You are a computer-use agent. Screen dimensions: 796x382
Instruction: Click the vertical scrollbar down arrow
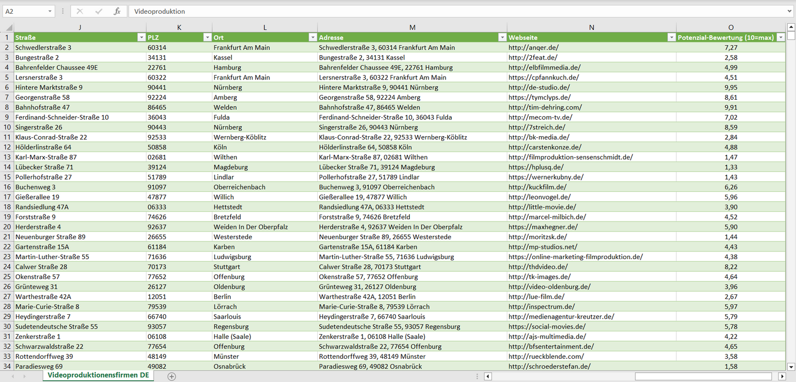[791, 367]
